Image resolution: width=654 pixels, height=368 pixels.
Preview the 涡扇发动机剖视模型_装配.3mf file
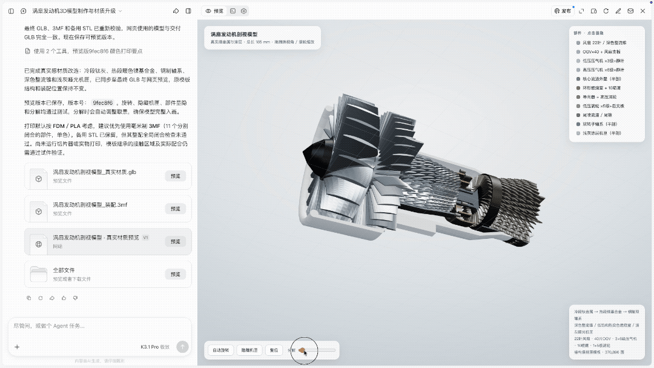pyautogui.click(x=175, y=209)
